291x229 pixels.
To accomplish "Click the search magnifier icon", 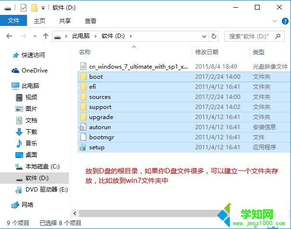I will [x=278, y=36].
